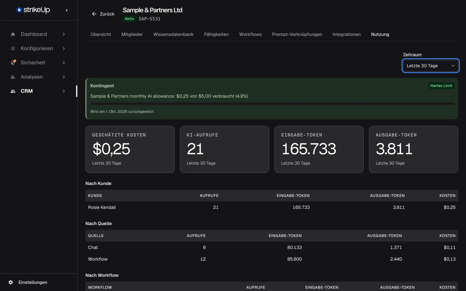Image resolution: width=466 pixels, height=291 pixels.
Task: Open the Zeitraum dropdown 'Letzte 30 Tage'
Action: coord(431,66)
